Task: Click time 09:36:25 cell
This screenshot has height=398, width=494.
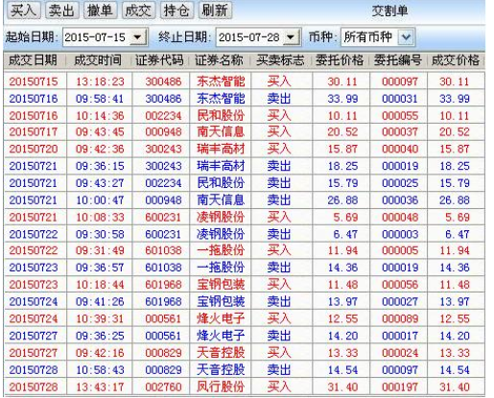Action: 100,336
